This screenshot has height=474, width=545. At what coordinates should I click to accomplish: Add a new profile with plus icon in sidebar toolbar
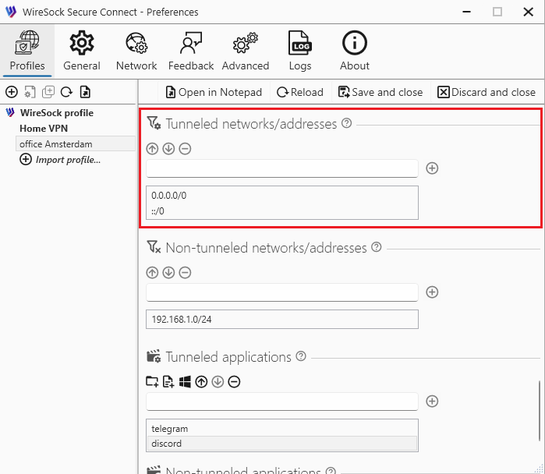point(12,92)
